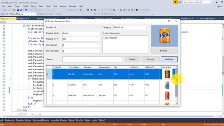Click the Undo arrow icon
Screen dimensions: 224x126
click(x=26, y=10)
